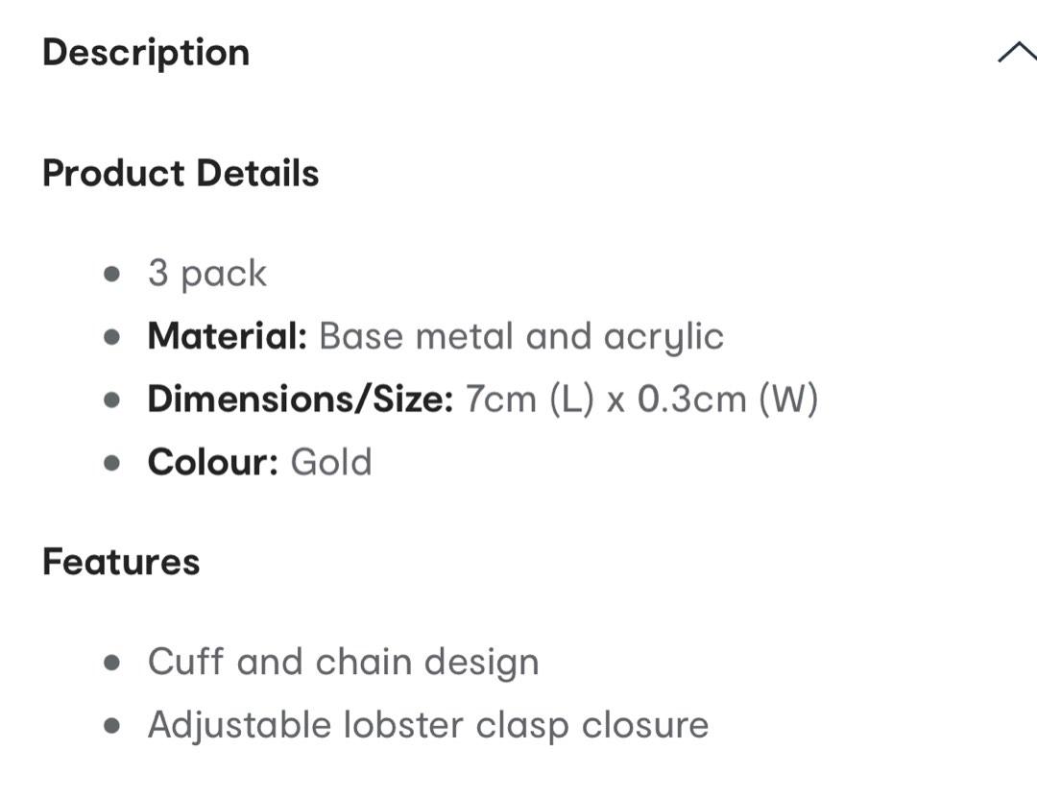Screen dimensions: 1037x798
Task: Click the Description heading
Action: pyautogui.click(x=146, y=52)
